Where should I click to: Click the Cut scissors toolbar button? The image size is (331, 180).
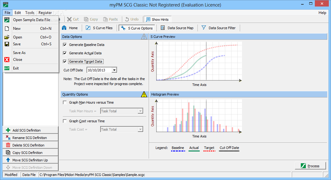click(x=73, y=19)
